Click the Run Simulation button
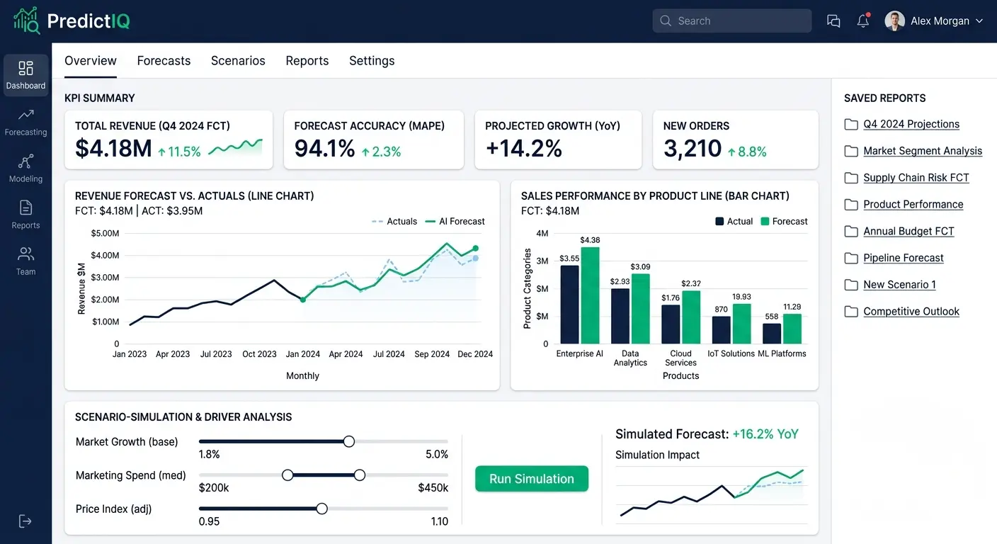997x544 pixels. pos(532,479)
